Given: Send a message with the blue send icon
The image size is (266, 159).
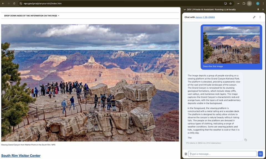Looking at the screenshot, I should point(260,154).
